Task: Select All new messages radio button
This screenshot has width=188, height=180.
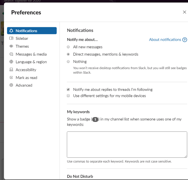Action: [68, 47]
